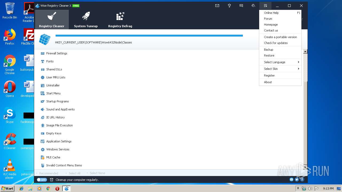
Task: Click the Image File Execution icon
Action: coord(42,125)
